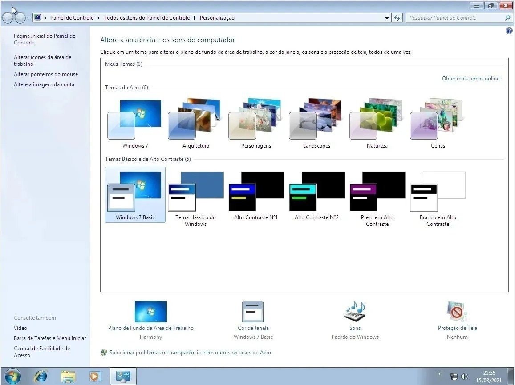Viewport: 515px width, 385px height.
Task: Click the network tray icon
Action: coord(454,377)
